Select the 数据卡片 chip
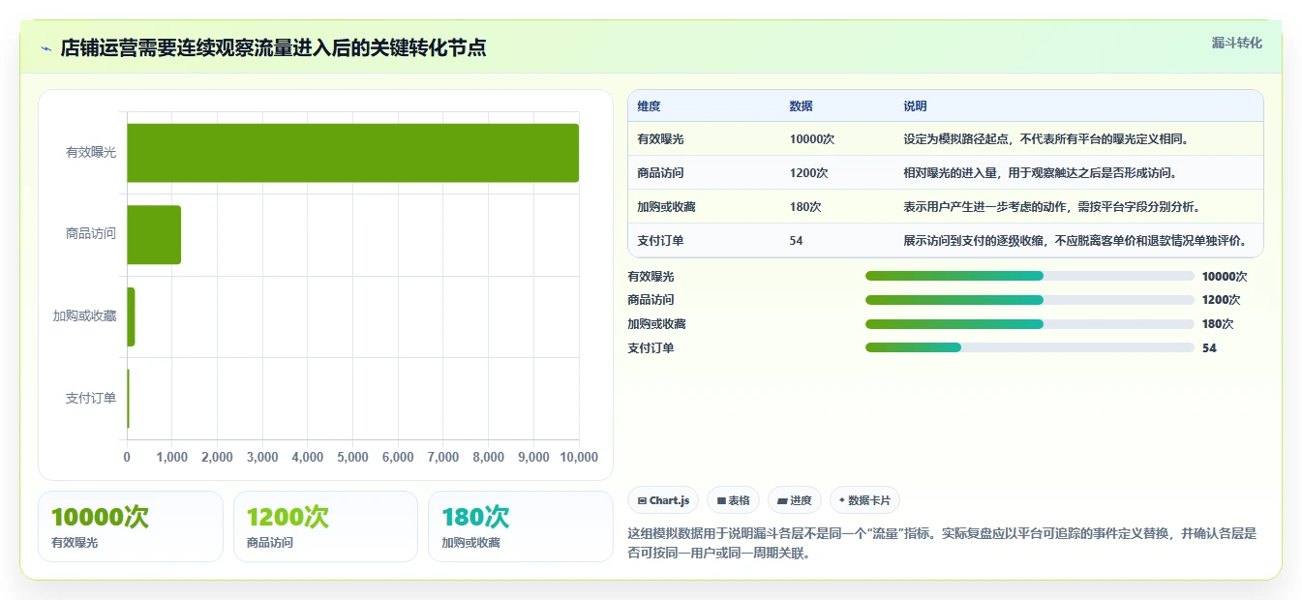This screenshot has width=1302, height=600. [864, 500]
